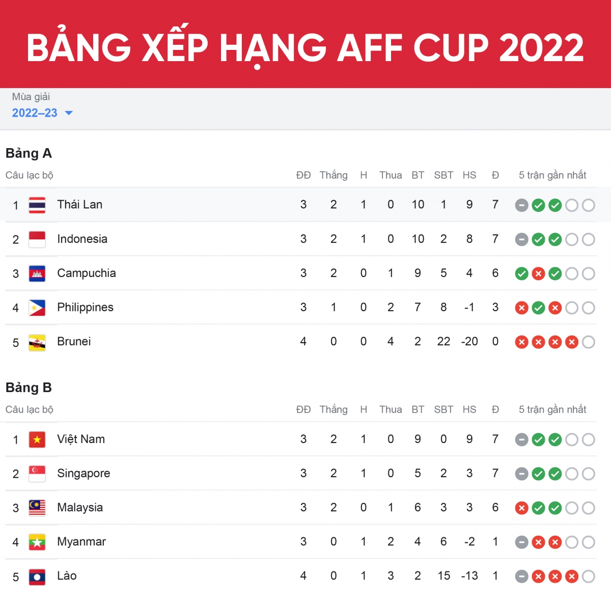Viewport: 611px width, 604px height.
Task: Click the Cambodia flag beside Campuchia
Action: tap(37, 273)
